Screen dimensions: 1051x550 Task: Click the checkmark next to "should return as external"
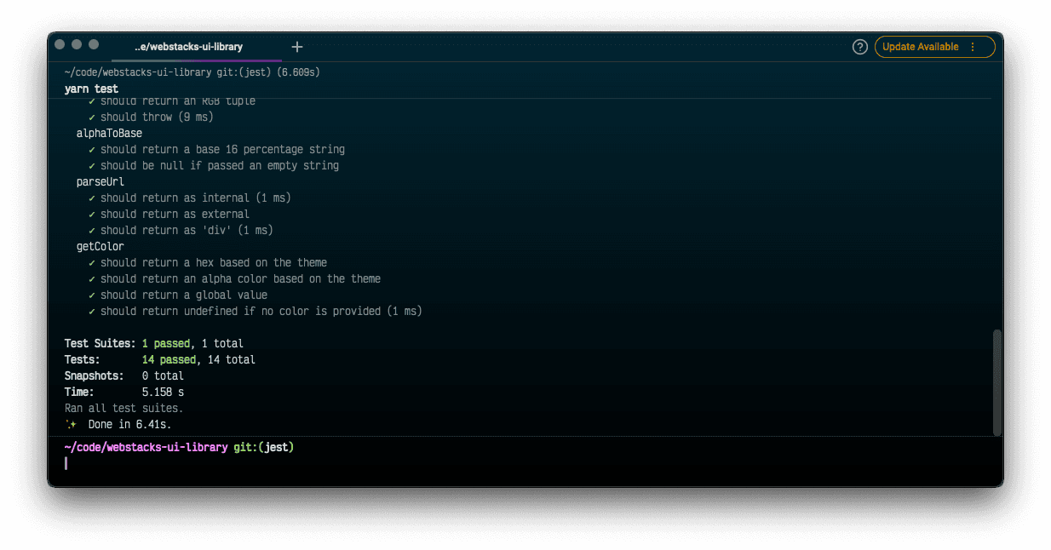click(91, 214)
